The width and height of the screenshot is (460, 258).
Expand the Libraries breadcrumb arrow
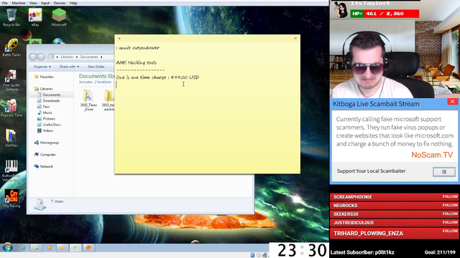click(x=78, y=57)
